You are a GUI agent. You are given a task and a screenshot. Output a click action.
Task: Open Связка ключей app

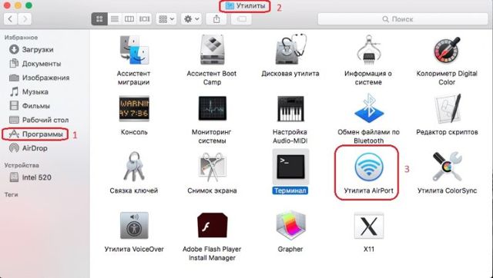(x=134, y=167)
